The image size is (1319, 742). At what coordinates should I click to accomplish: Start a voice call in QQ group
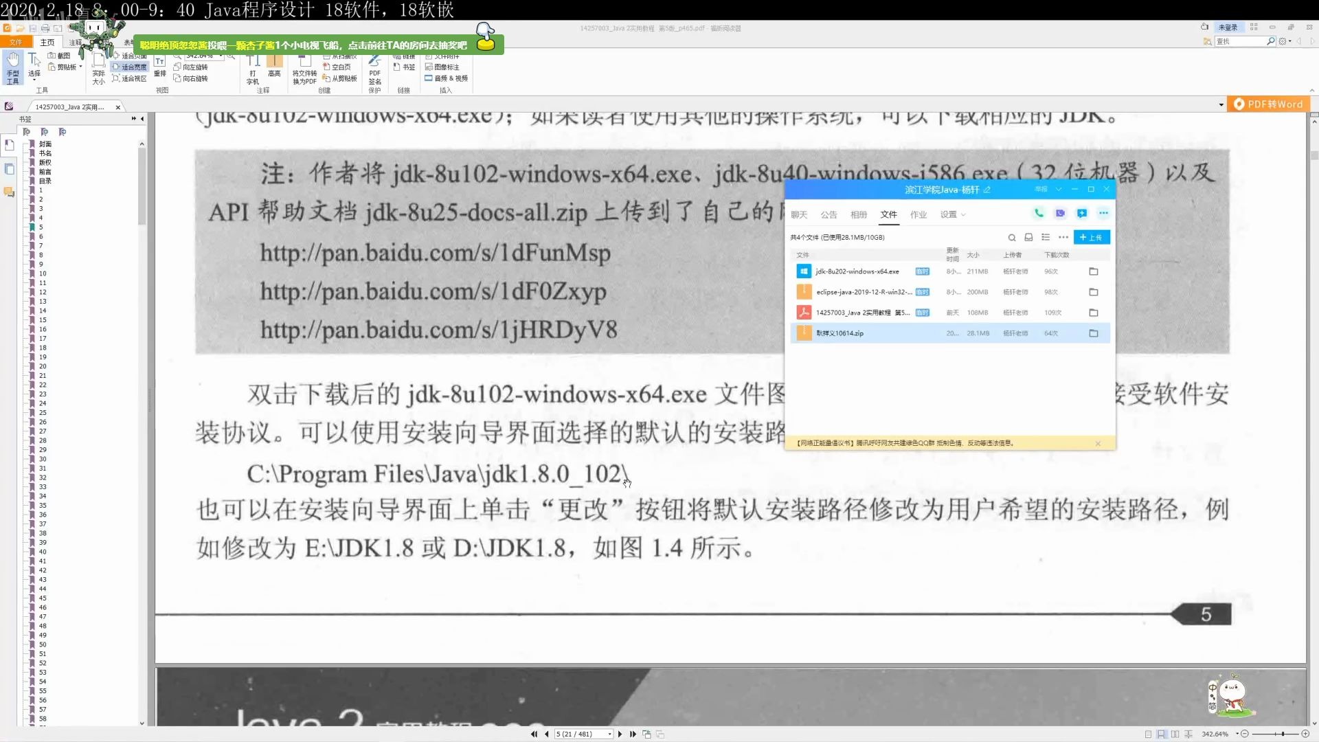[x=1039, y=214]
